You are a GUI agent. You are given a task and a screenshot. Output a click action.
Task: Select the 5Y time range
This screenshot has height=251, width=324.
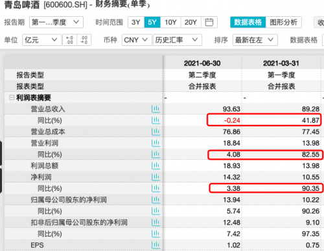click(152, 22)
